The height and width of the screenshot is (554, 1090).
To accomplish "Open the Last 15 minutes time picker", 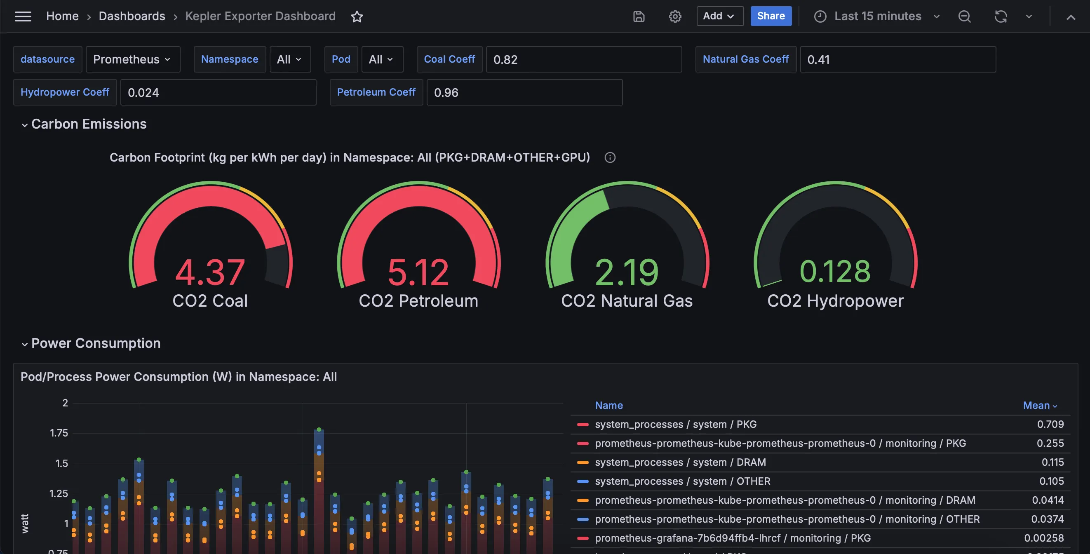I will (877, 16).
